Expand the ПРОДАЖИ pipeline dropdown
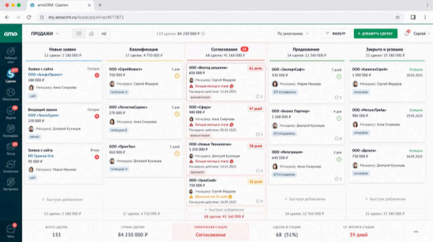The image size is (433, 242). [45, 33]
